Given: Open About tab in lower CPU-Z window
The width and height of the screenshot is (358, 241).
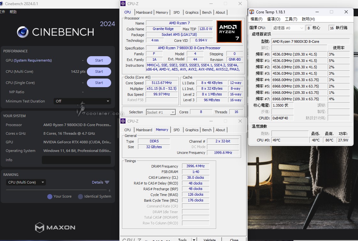Looking at the screenshot, I should (220, 130).
